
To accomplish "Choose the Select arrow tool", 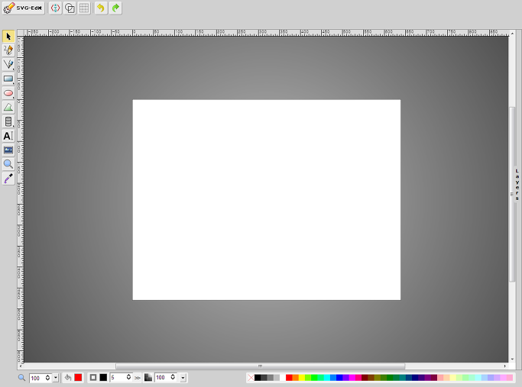I will click(x=8, y=36).
